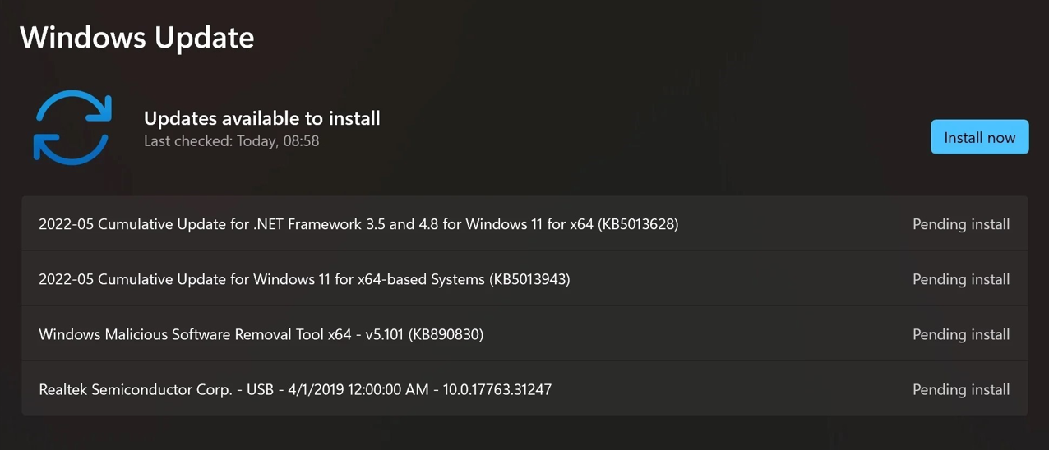Click Pending install status for the Realtek update
This screenshot has width=1049, height=450.
(961, 389)
